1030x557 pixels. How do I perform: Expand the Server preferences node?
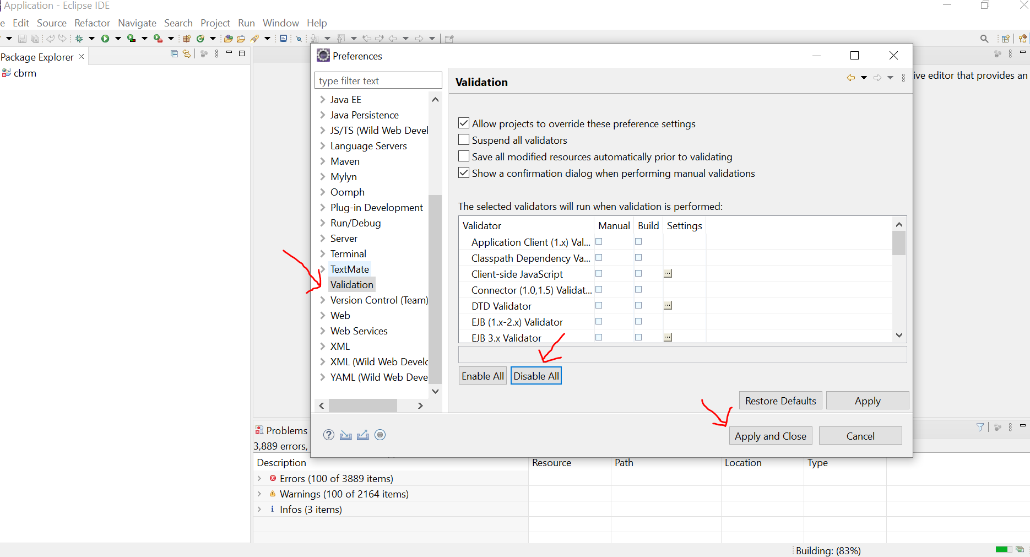323,239
